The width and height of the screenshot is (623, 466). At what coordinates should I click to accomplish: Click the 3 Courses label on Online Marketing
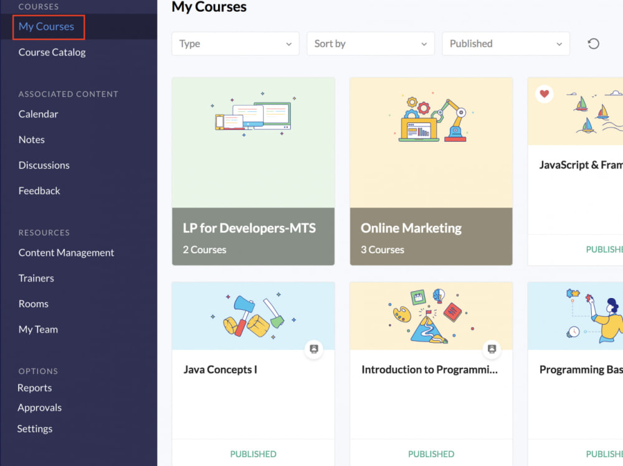pyautogui.click(x=383, y=249)
